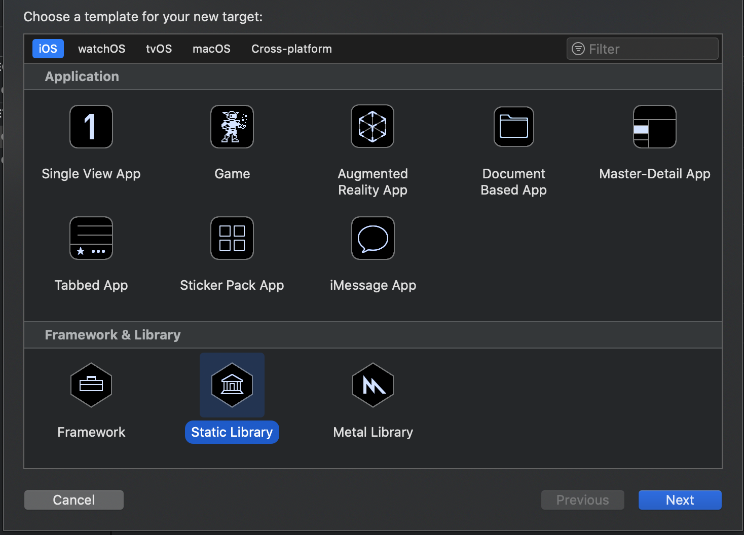The width and height of the screenshot is (744, 535).
Task: Click the 'Tabbed App' label
Action: click(91, 285)
